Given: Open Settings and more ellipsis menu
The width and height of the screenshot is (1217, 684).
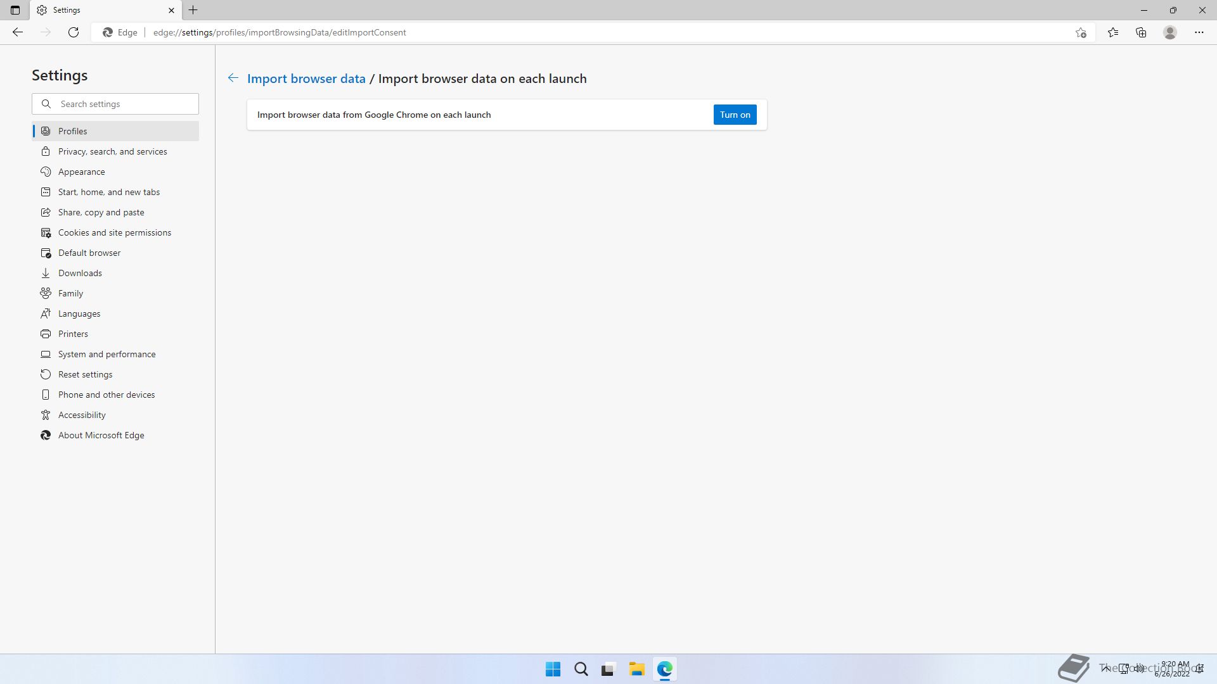Looking at the screenshot, I should 1199,32.
